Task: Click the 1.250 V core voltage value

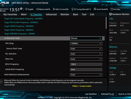Action: tap(123, 33)
